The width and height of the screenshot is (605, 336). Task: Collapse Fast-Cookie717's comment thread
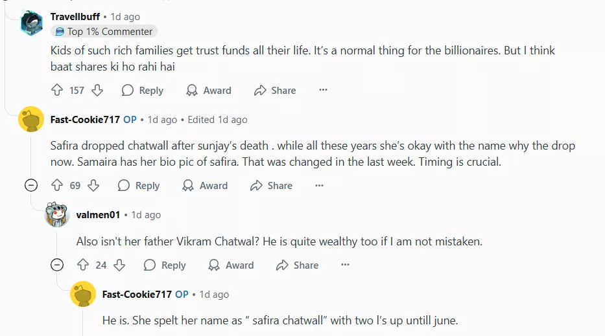(x=30, y=186)
